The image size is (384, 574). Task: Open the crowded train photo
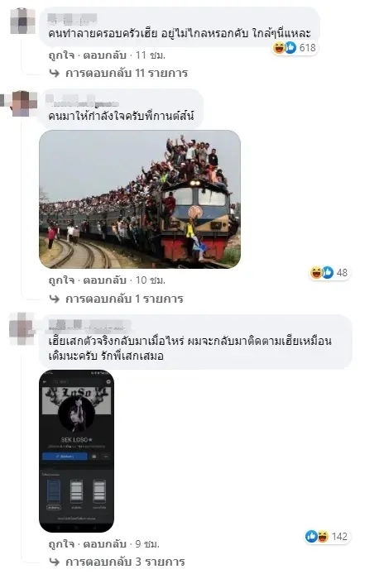pyautogui.click(x=140, y=199)
